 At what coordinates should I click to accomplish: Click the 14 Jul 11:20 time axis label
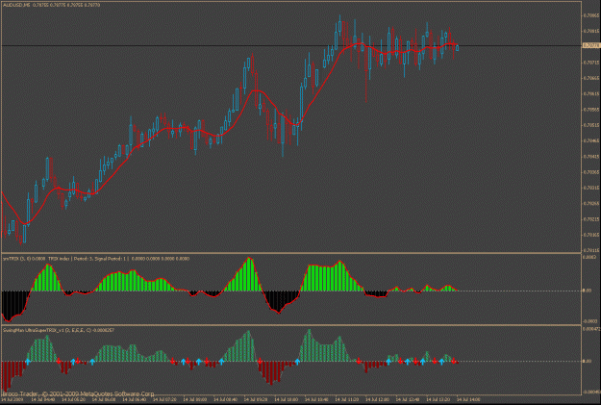(x=348, y=399)
